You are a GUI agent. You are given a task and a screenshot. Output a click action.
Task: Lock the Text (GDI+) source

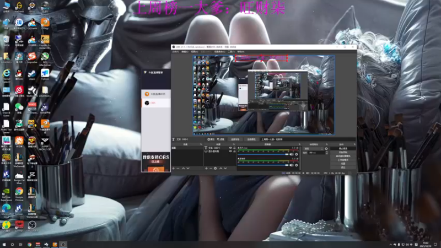234,148
